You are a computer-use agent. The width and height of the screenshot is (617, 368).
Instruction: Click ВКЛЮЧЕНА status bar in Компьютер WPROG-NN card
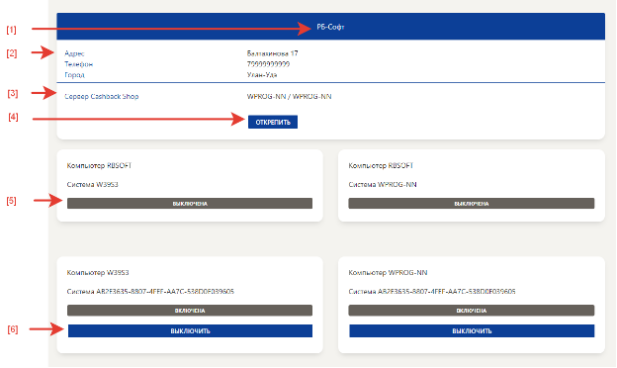[472, 311]
